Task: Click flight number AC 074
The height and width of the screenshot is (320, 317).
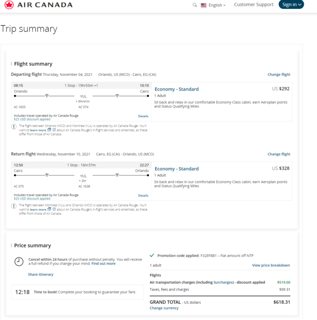Action: (83, 107)
